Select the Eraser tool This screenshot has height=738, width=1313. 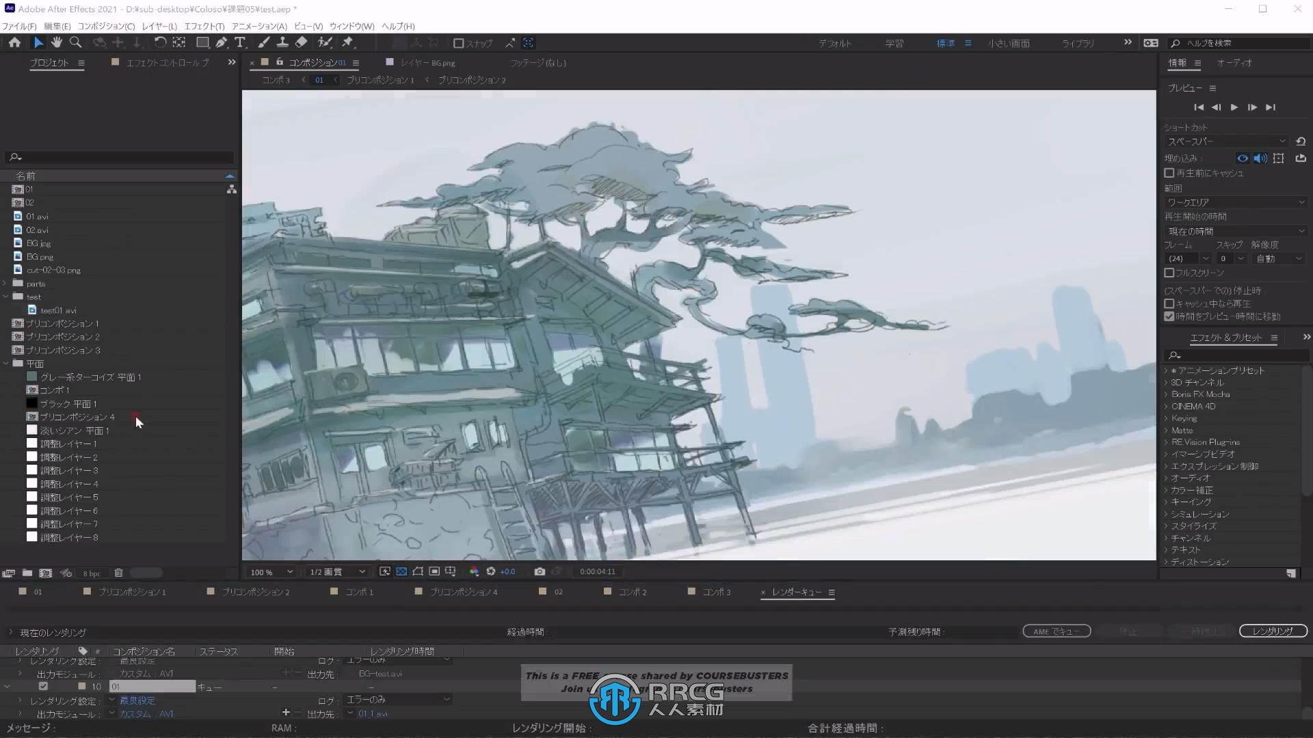tap(301, 42)
